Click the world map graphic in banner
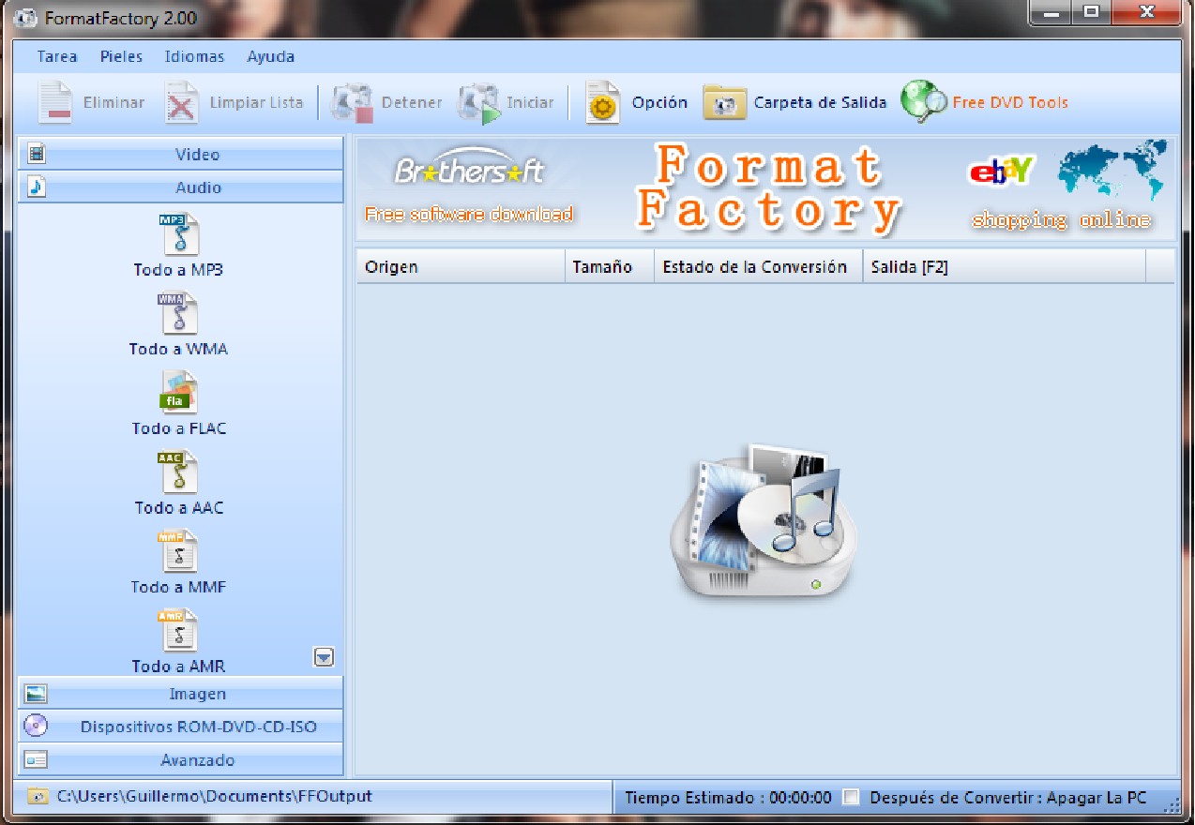1195x825 pixels. [1112, 169]
